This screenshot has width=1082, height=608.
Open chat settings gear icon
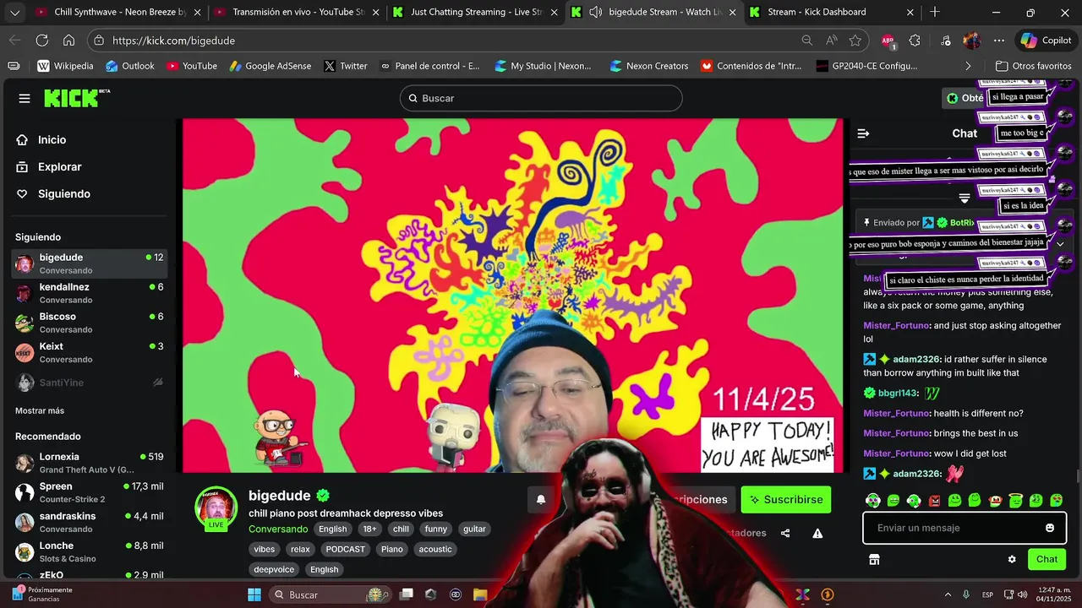point(1012,559)
